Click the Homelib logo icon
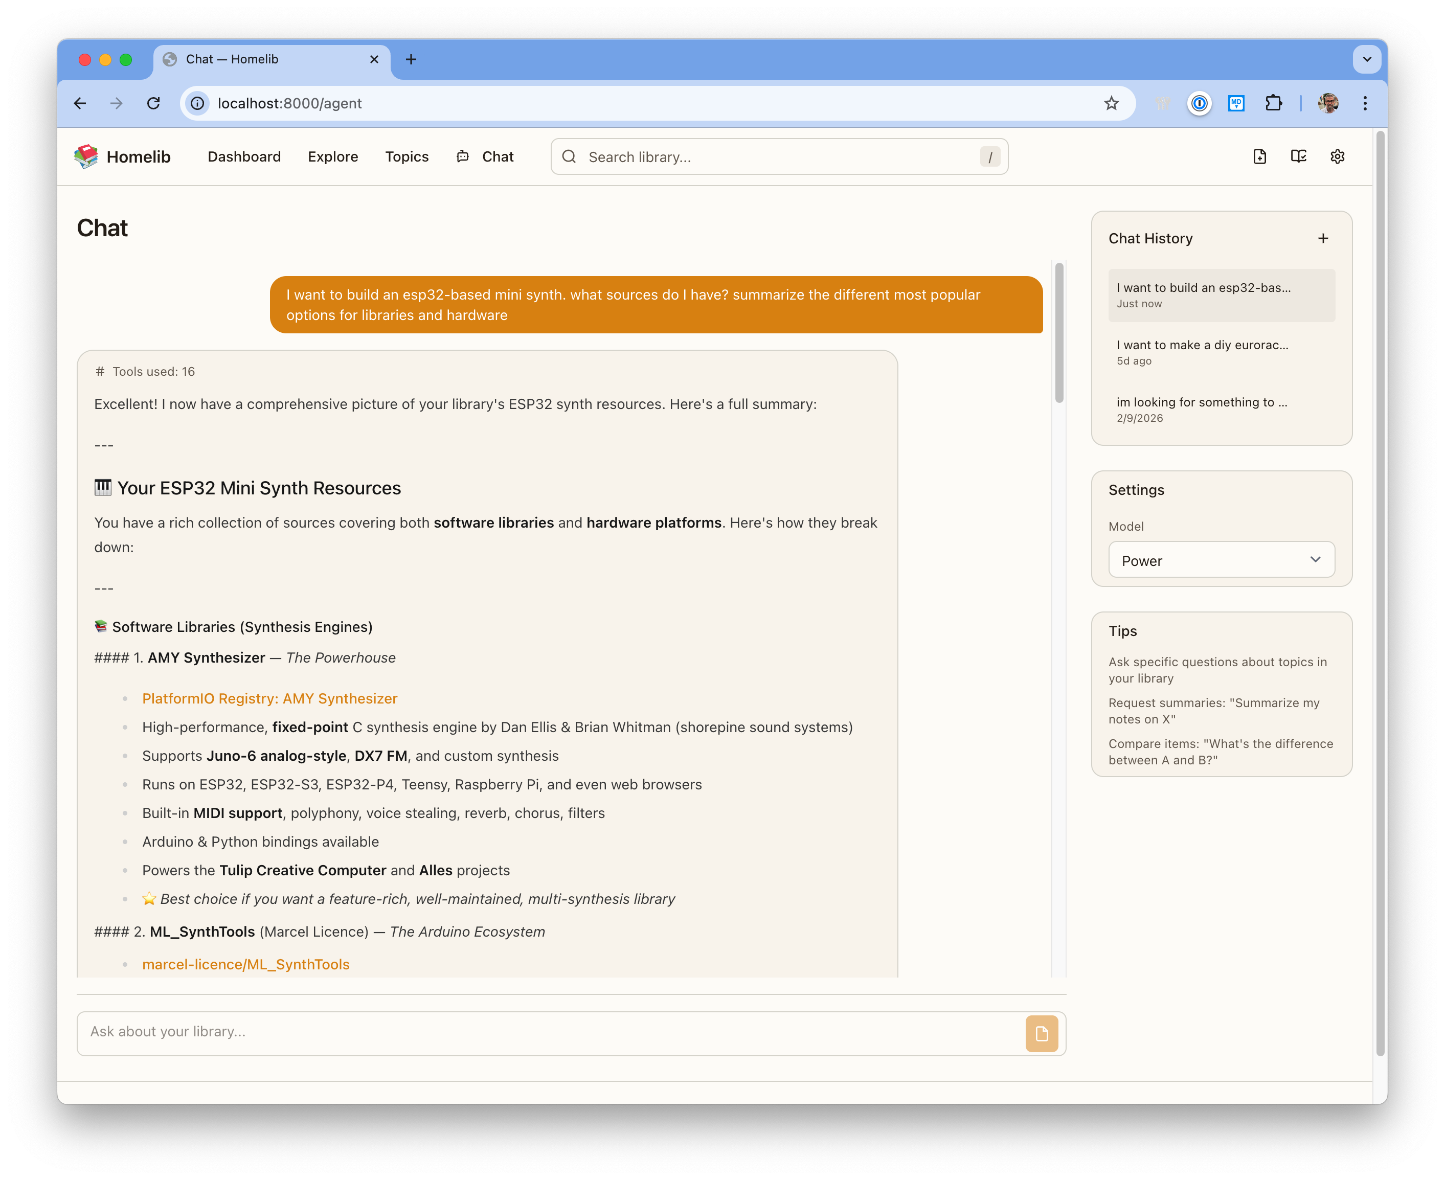The width and height of the screenshot is (1445, 1180). (x=86, y=156)
